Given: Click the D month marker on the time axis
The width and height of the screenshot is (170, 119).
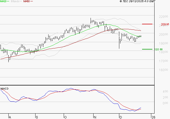Looking at the screenshot, I should coord(121,117).
